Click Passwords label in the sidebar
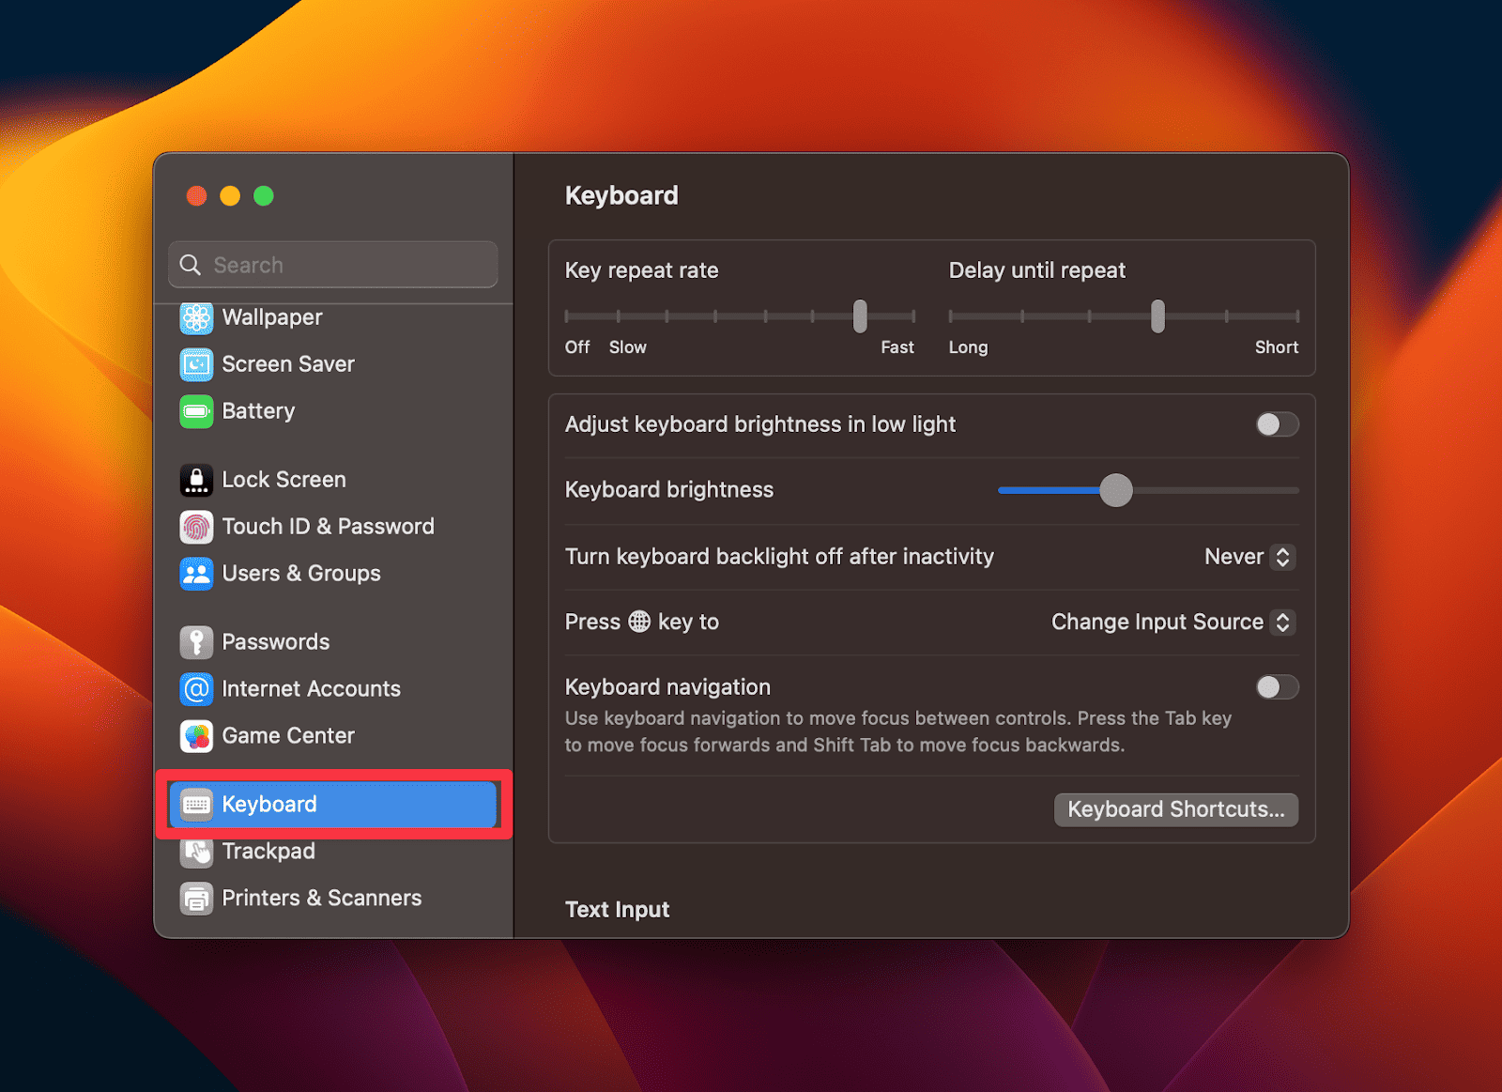The image size is (1502, 1092). [x=276, y=642]
